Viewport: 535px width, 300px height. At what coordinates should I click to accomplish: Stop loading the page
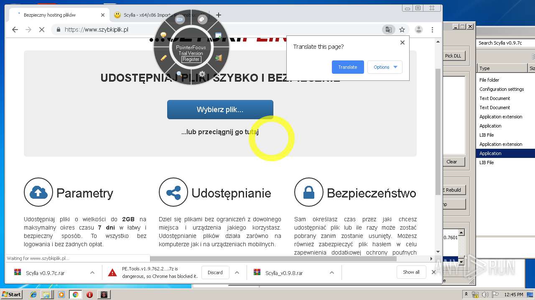coord(42,30)
